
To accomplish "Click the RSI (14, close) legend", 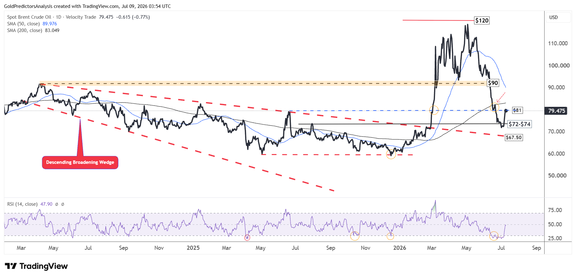I will click(x=22, y=204).
